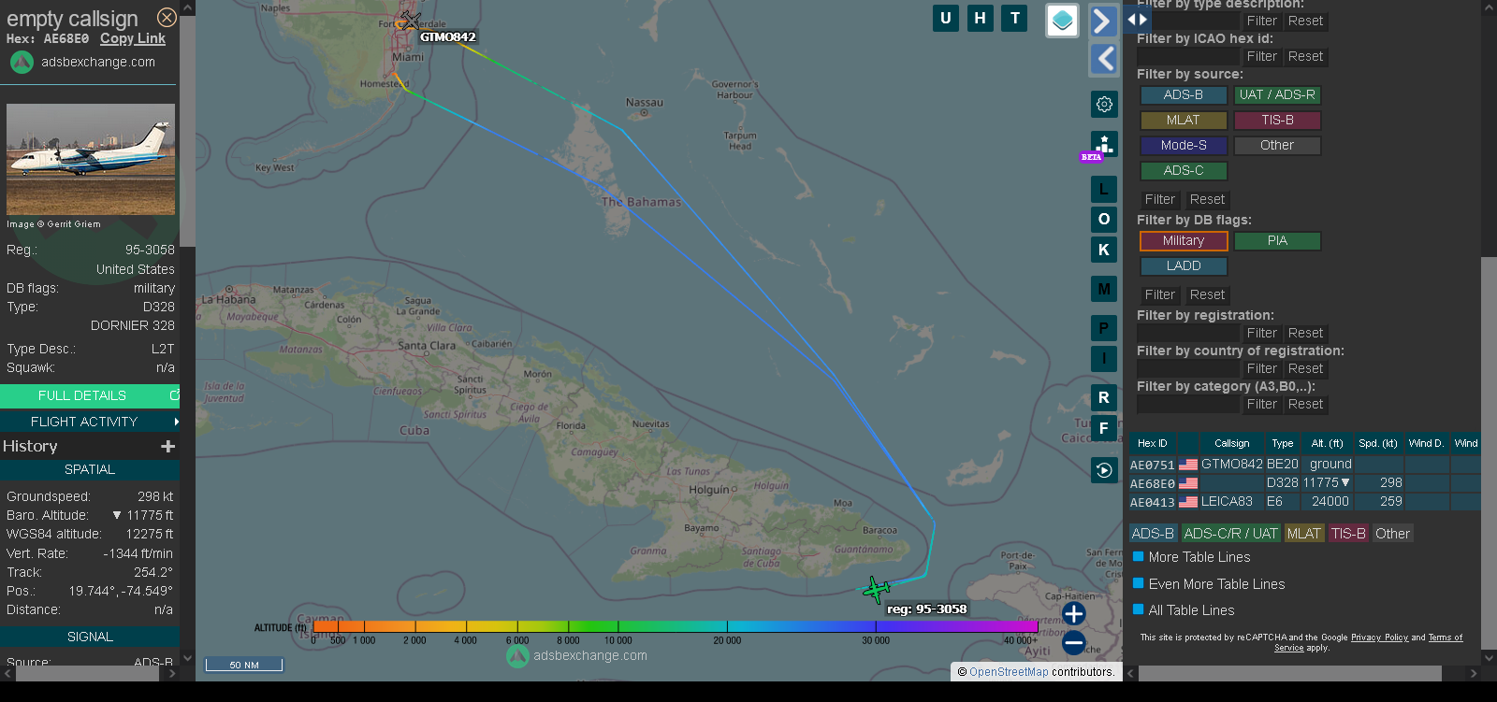The height and width of the screenshot is (702, 1497).
Task: Click the M map button
Action: tap(1104, 289)
